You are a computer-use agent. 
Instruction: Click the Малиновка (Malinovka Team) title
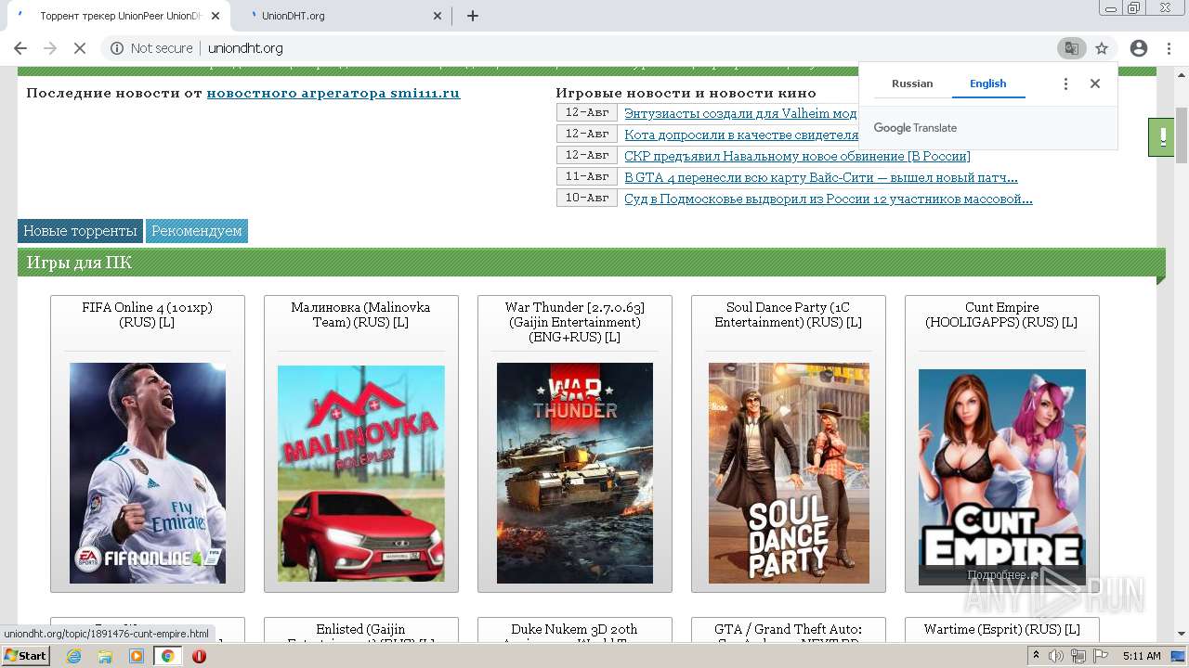(x=360, y=315)
